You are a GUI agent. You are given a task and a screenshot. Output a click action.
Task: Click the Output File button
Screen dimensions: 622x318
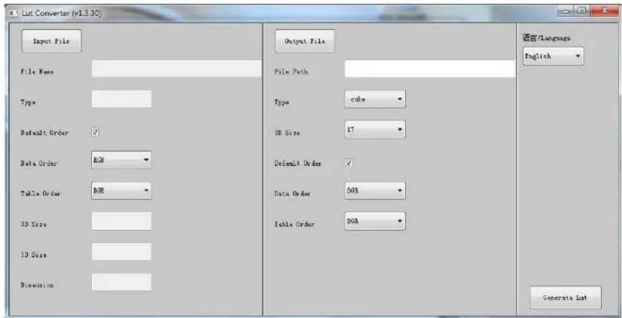305,41
